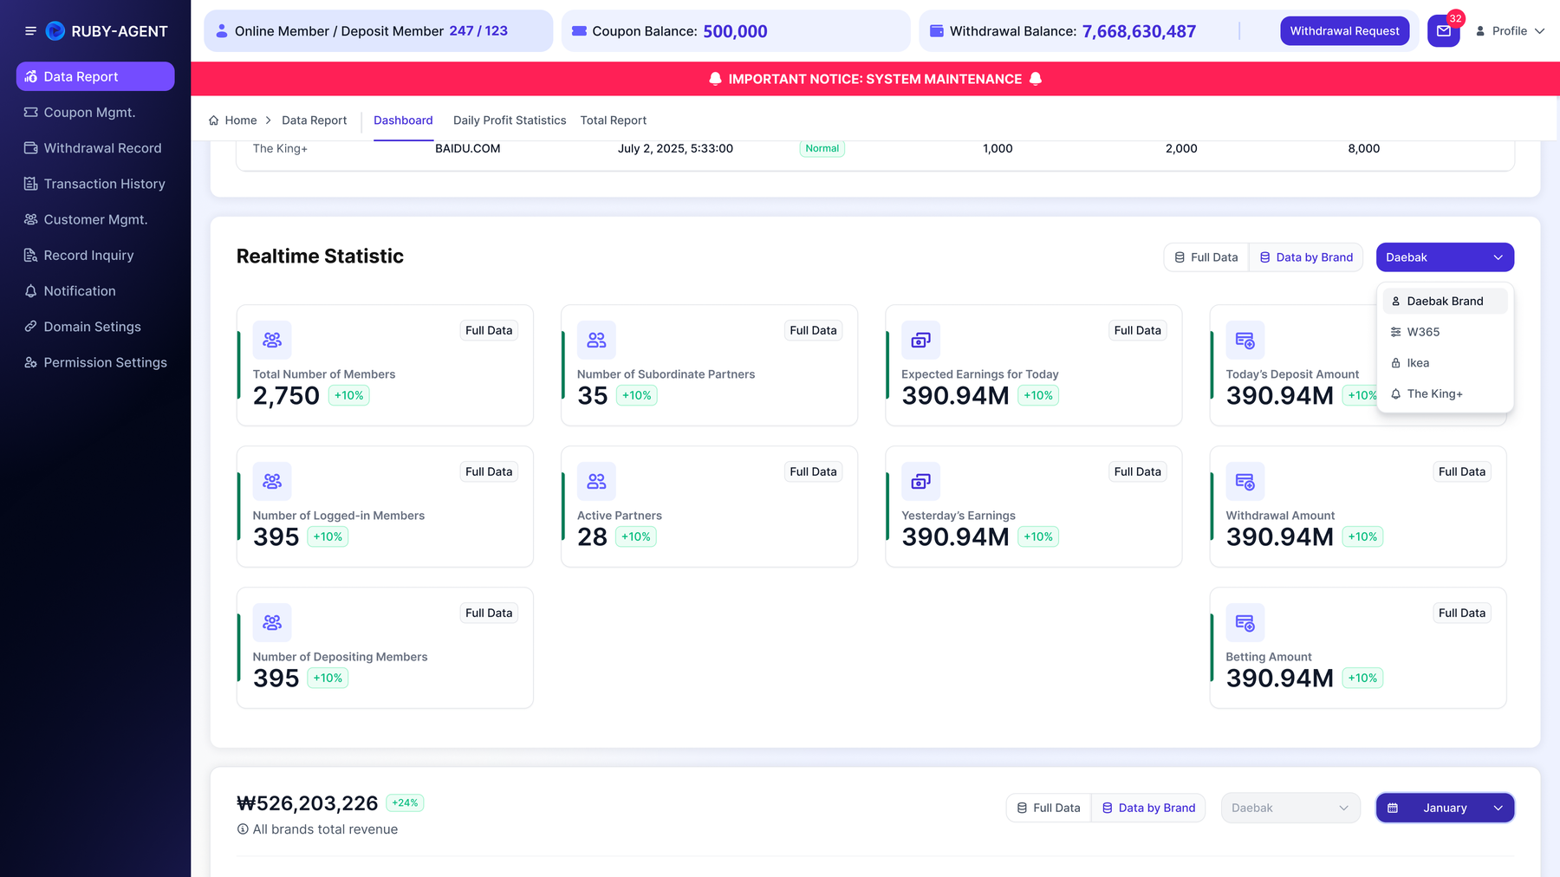Click the Betting Amount card icon
This screenshot has height=877, width=1560.
[1245, 622]
